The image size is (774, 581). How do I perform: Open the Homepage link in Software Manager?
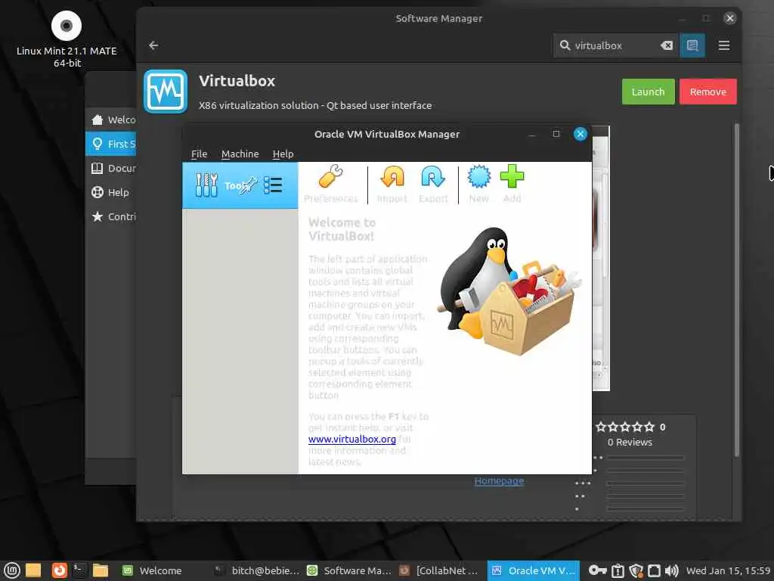click(499, 480)
